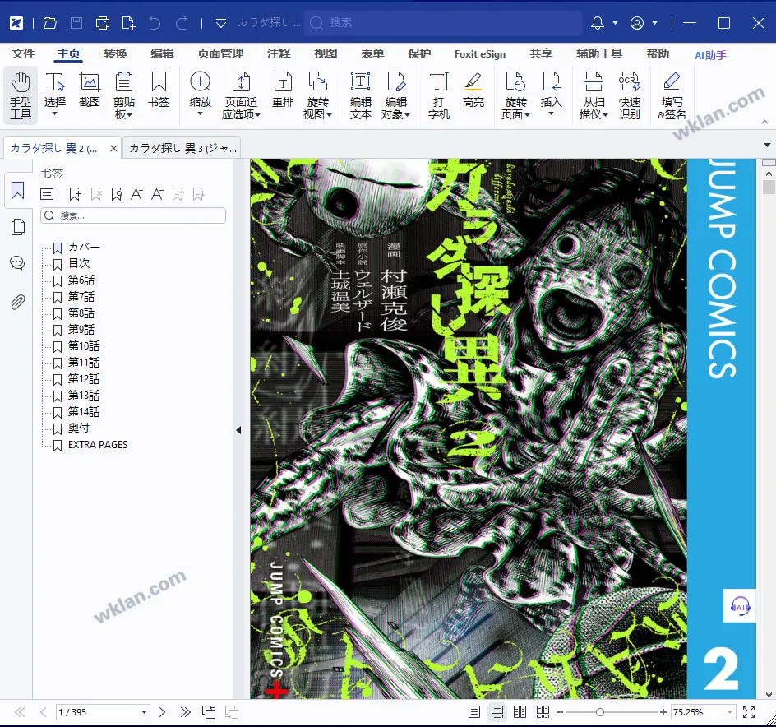776x727 pixels.
Task: Open Fill & Sign (填写&签名)
Action: tap(672, 95)
